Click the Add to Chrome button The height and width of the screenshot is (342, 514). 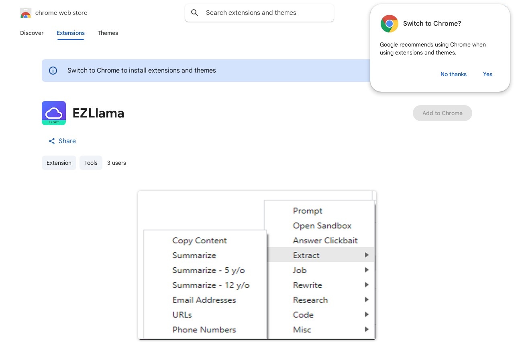click(443, 113)
